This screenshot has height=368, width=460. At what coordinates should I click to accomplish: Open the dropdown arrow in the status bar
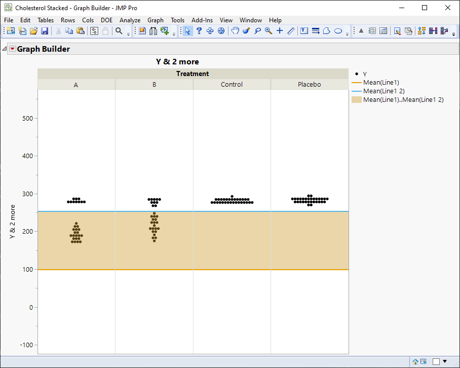coord(445,361)
